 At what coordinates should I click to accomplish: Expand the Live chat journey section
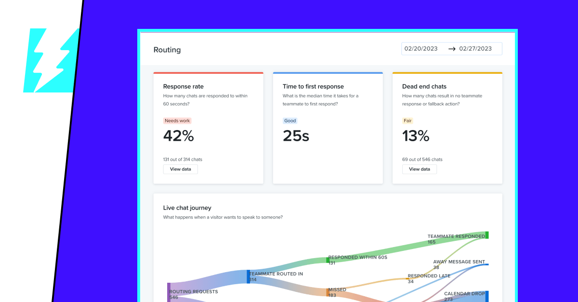pos(187,208)
